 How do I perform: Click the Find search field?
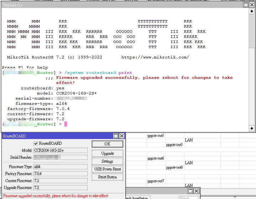coord(188,198)
